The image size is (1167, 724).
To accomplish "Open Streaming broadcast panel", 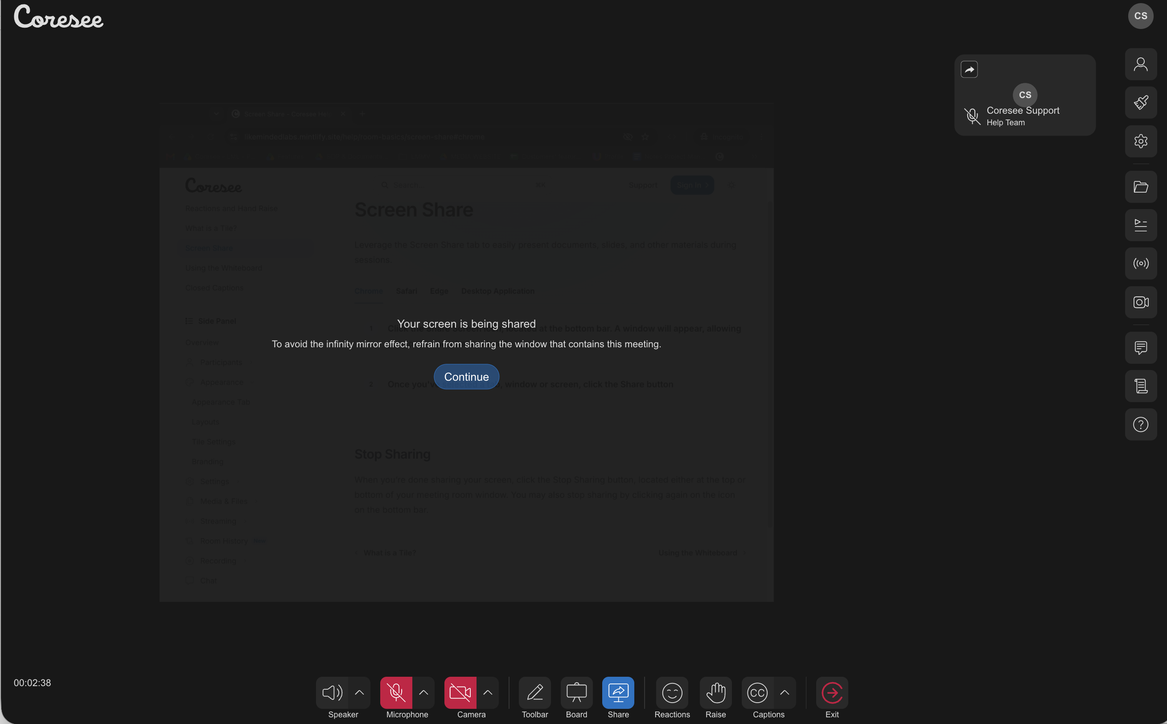I will click(x=1141, y=263).
